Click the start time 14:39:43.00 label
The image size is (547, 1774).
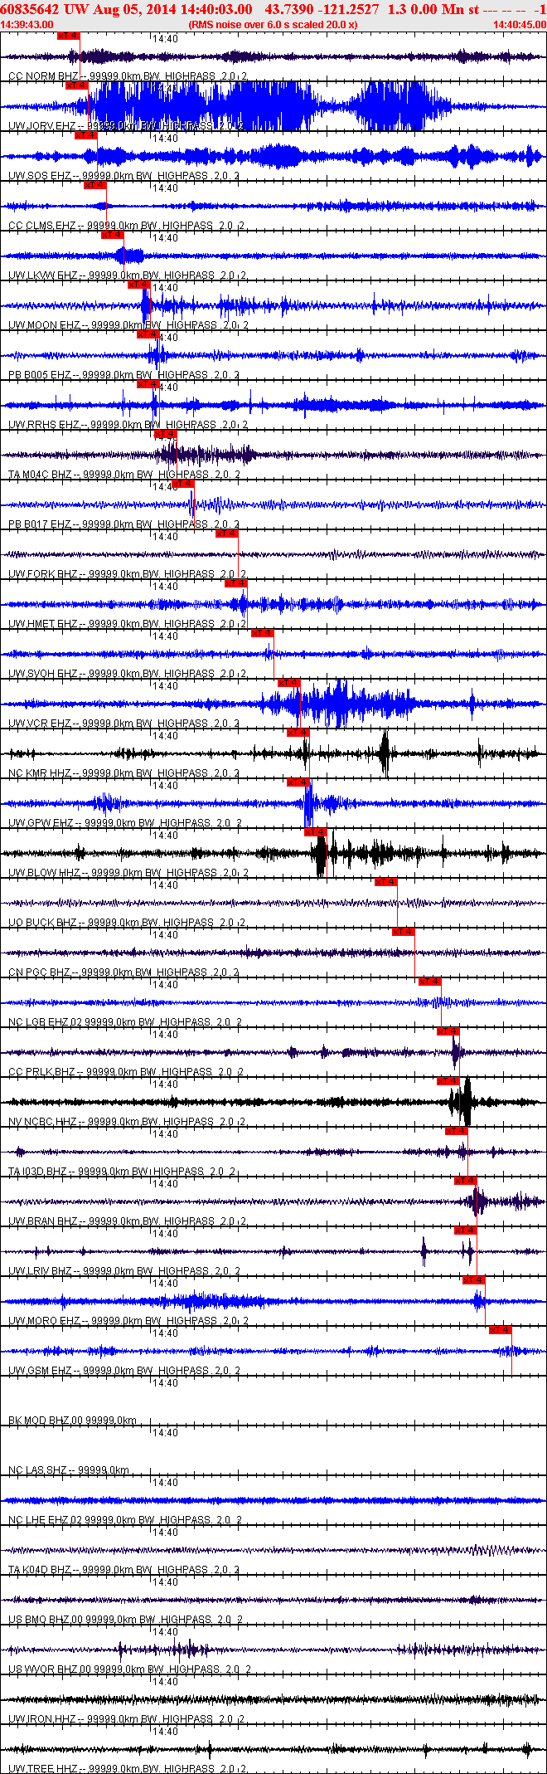[x=27, y=25]
